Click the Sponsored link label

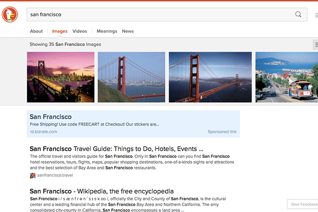[222, 131]
